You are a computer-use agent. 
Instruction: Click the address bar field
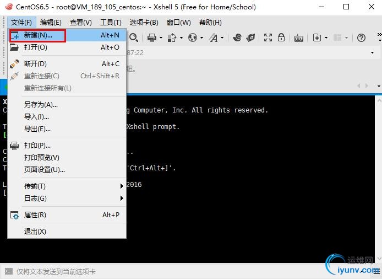(252, 53)
